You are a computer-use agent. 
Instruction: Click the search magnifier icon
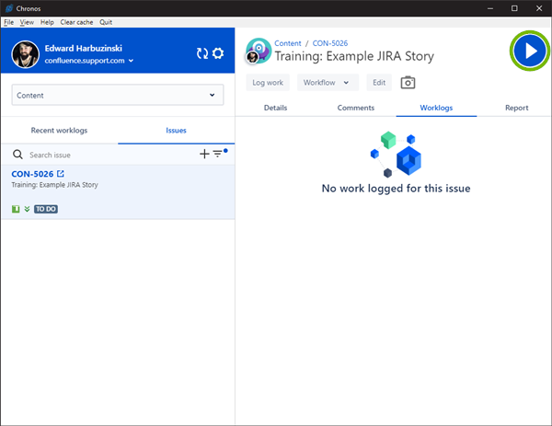coord(17,155)
